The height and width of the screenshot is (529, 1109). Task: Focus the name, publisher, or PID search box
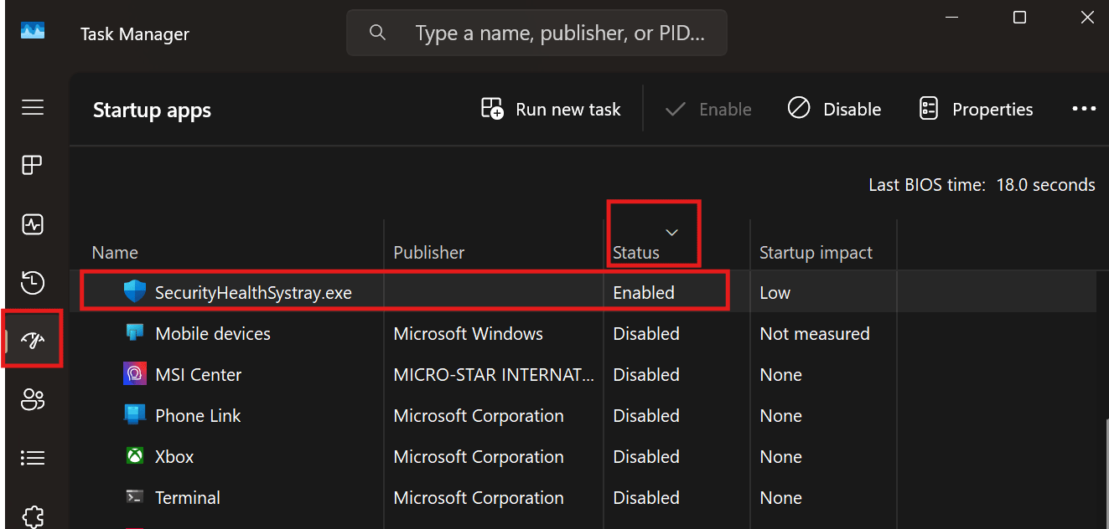click(536, 33)
